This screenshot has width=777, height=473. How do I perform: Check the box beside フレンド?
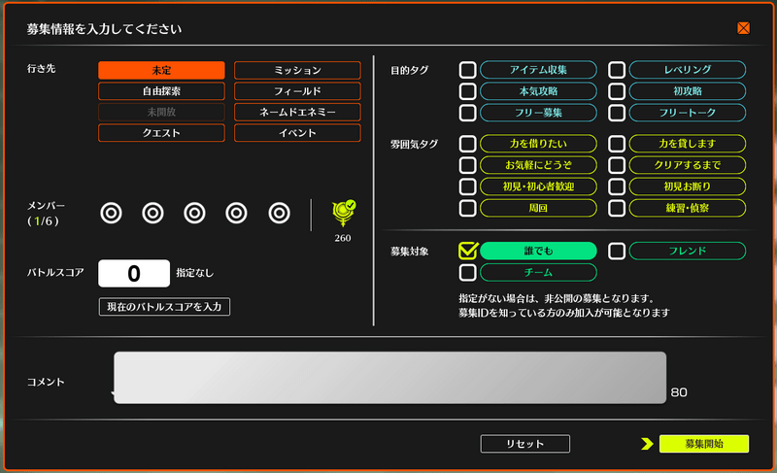coord(617,251)
